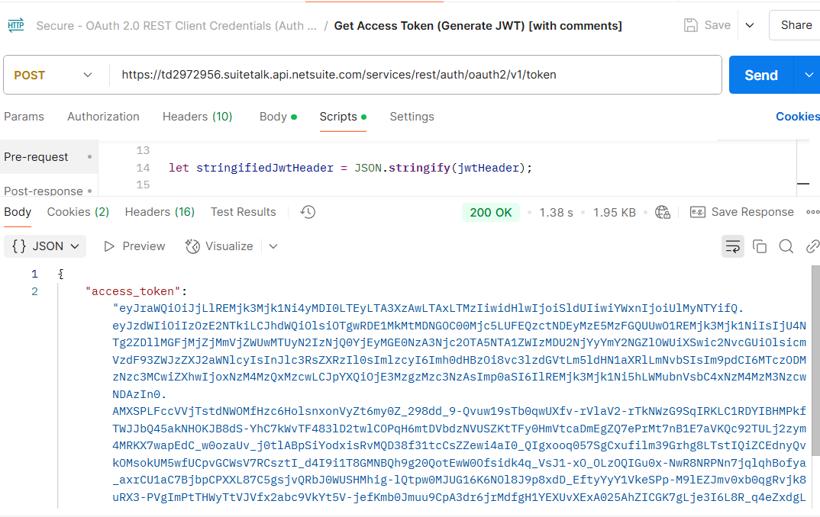Toggle word wrap in response body
The height and width of the screenshot is (517, 820).
(x=732, y=246)
